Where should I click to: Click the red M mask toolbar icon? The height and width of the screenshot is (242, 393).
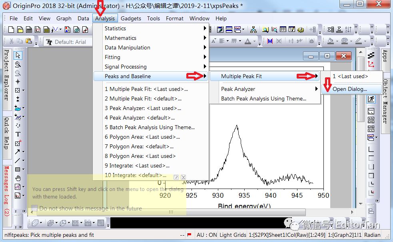point(270,41)
